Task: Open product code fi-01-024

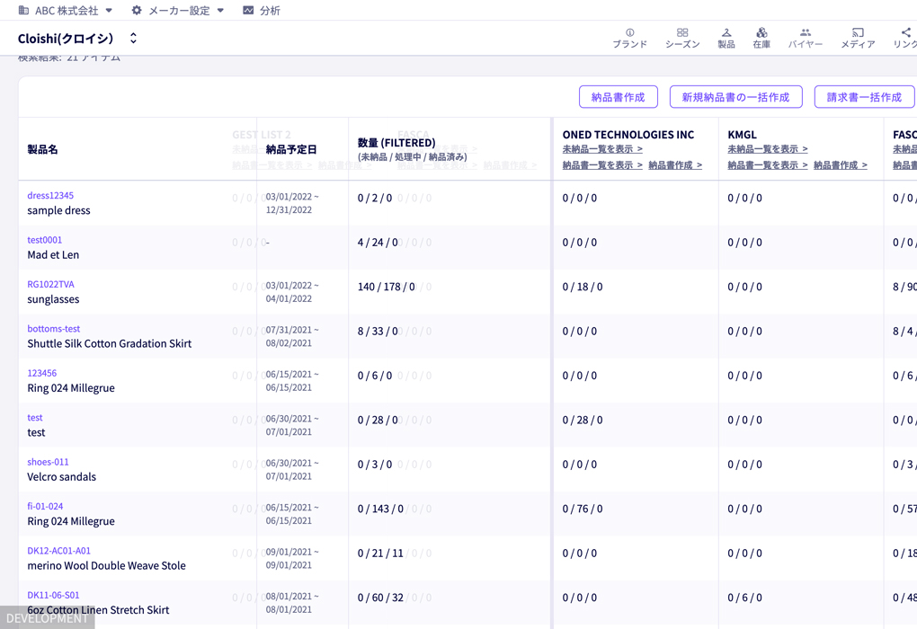Action: [x=45, y=506]
